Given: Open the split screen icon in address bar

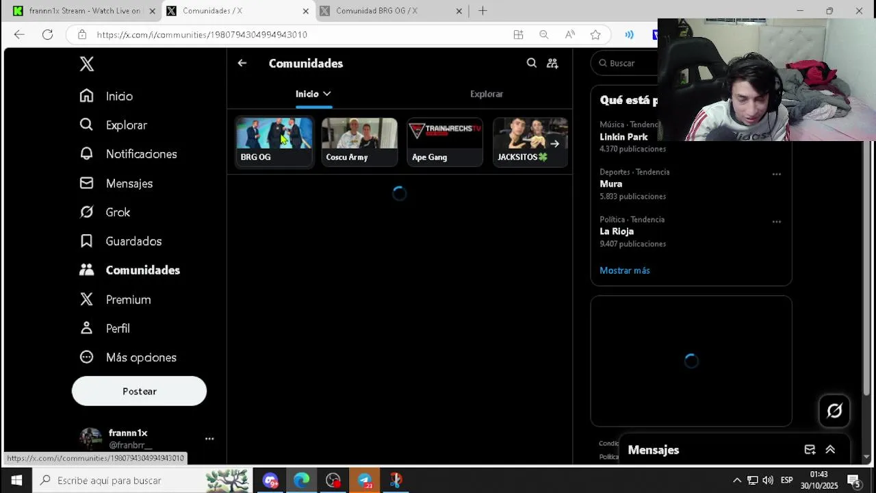Looking at the screenshot, I should coord(518,34).
